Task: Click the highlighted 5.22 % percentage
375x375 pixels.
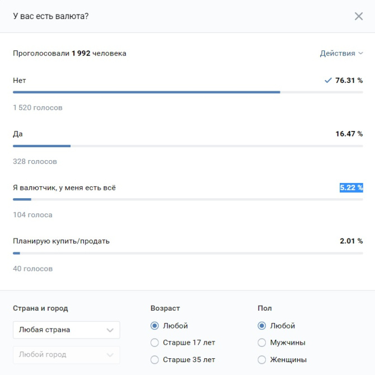Action: coord(351,187)
